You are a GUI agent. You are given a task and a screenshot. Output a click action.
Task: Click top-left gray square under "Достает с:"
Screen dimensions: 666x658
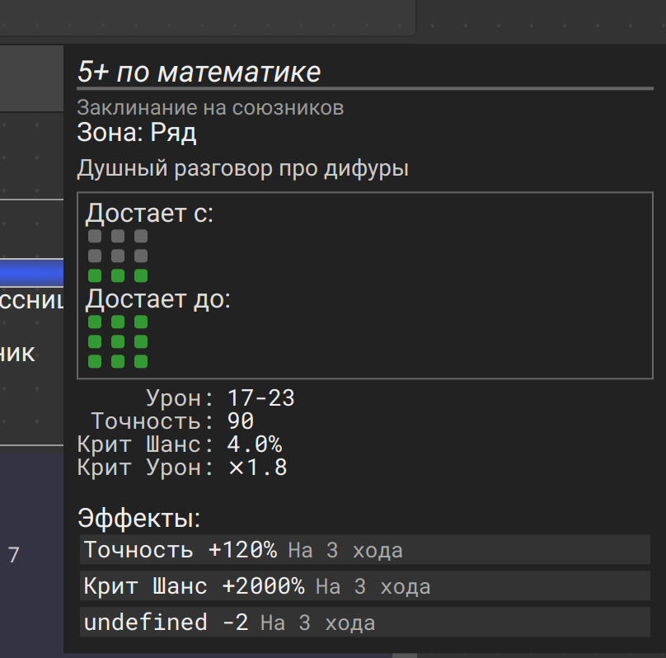pos(95,236)
